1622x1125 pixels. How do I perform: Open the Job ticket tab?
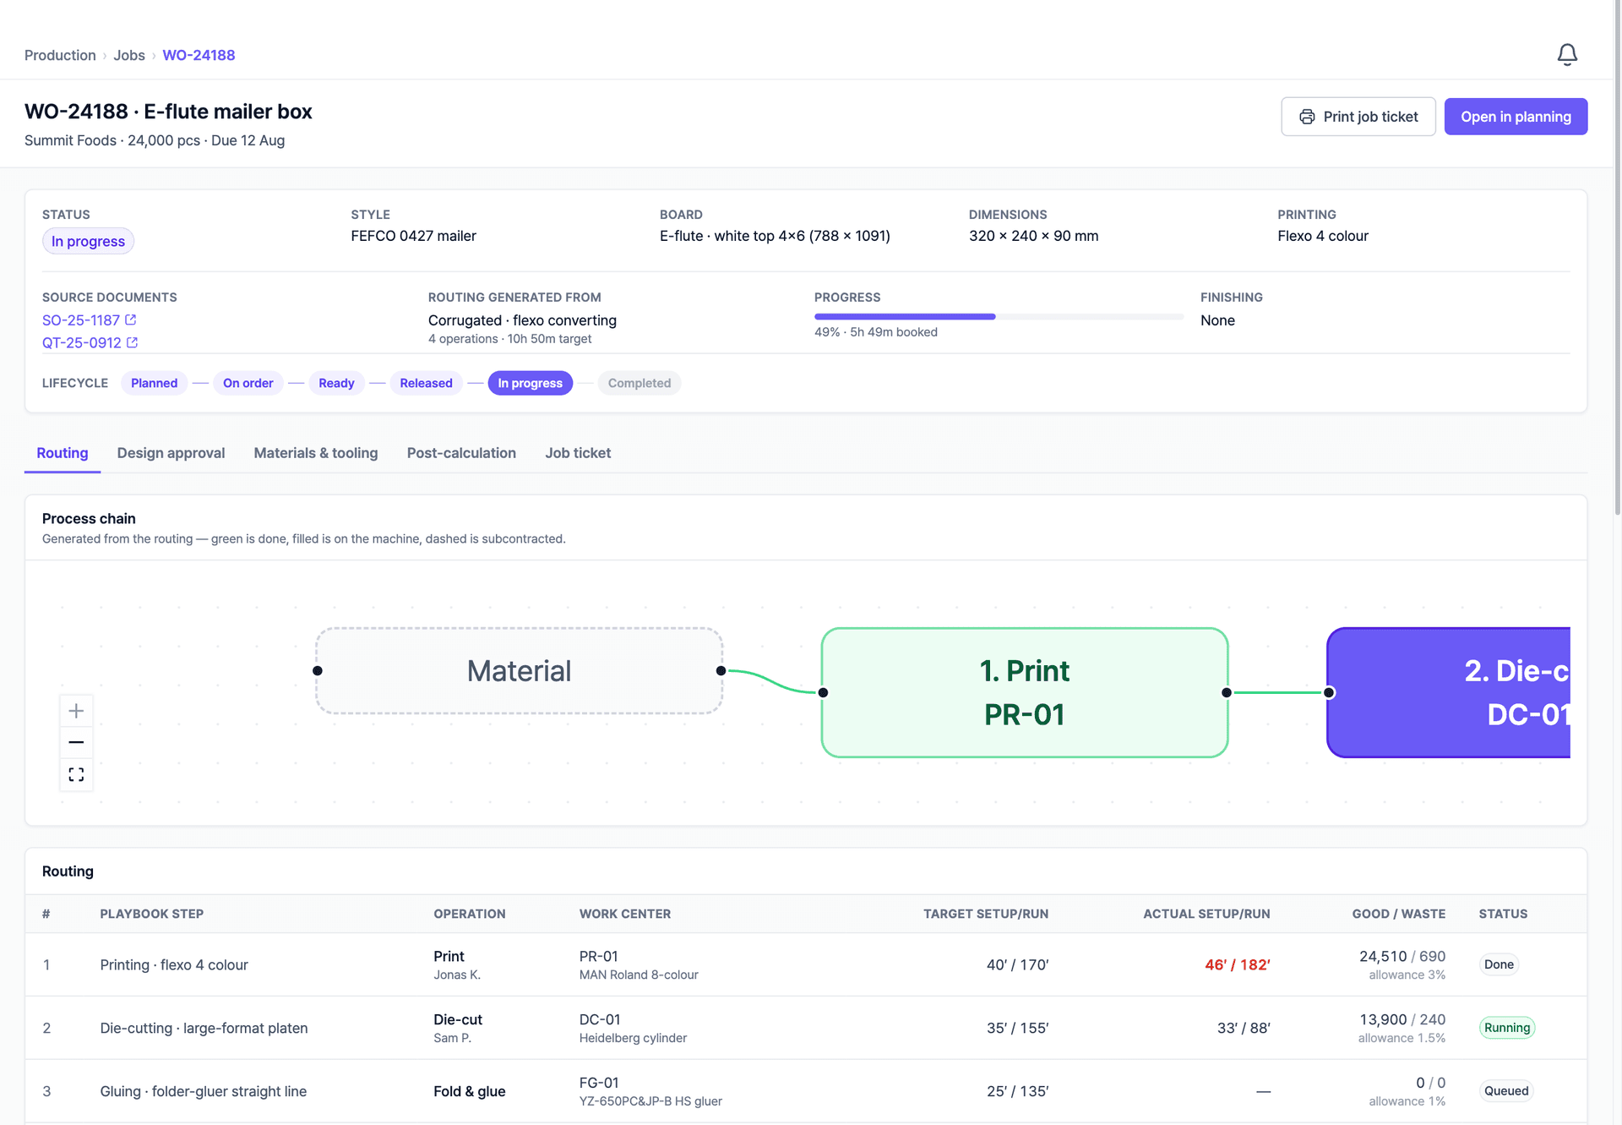click(578, 453)
